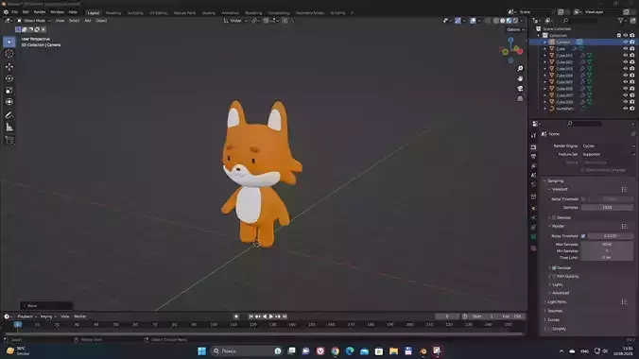Click the navigation gizmo Z axis
Screen dimensions: 639x359
point(510,40)
